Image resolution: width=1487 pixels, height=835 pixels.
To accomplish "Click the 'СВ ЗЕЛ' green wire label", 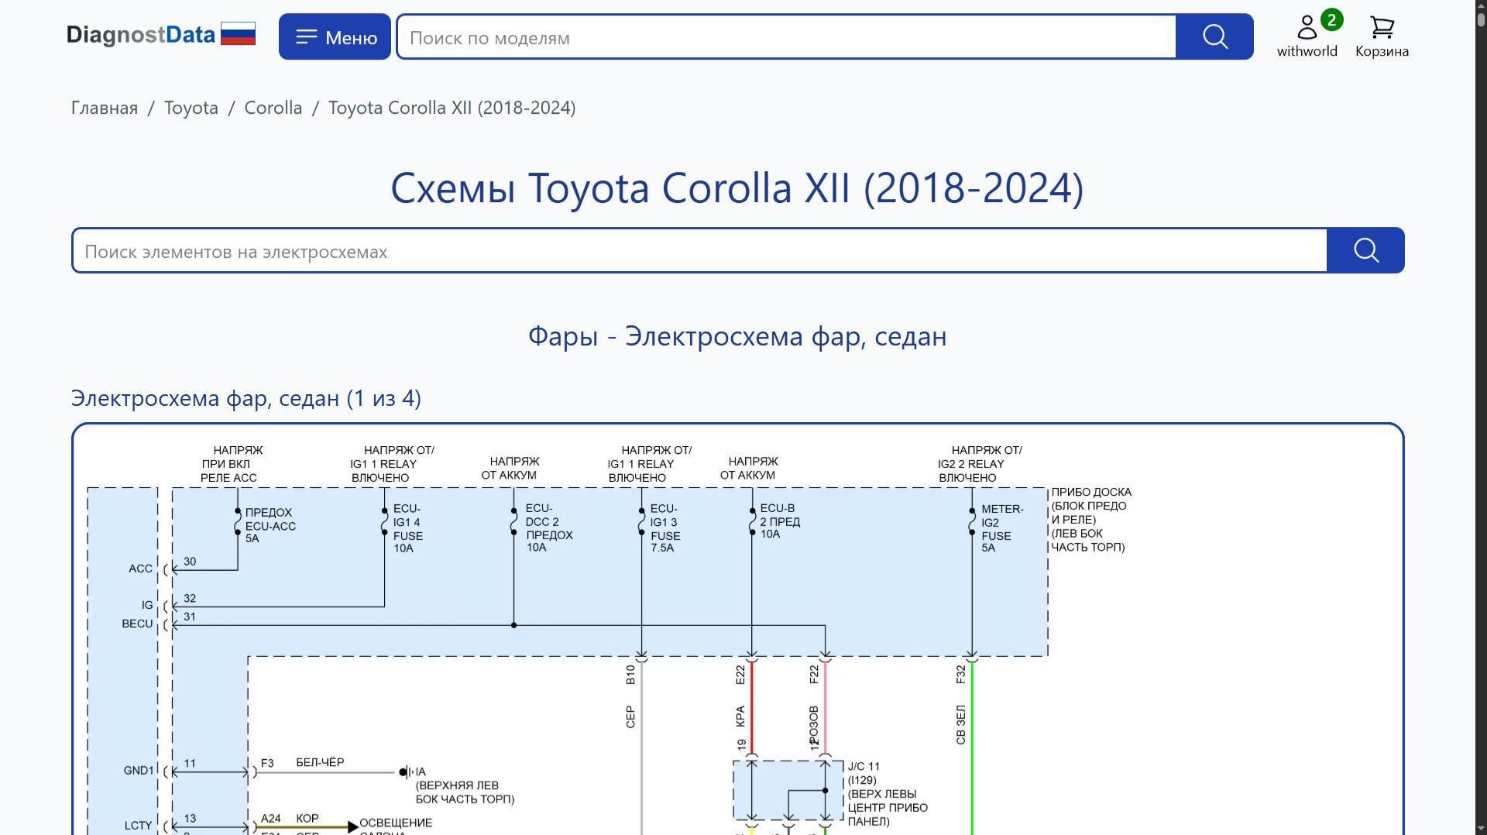I will [x=961, y=725].
